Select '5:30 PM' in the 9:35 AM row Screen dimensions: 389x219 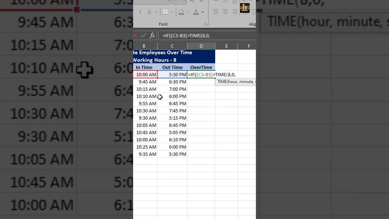172,154
